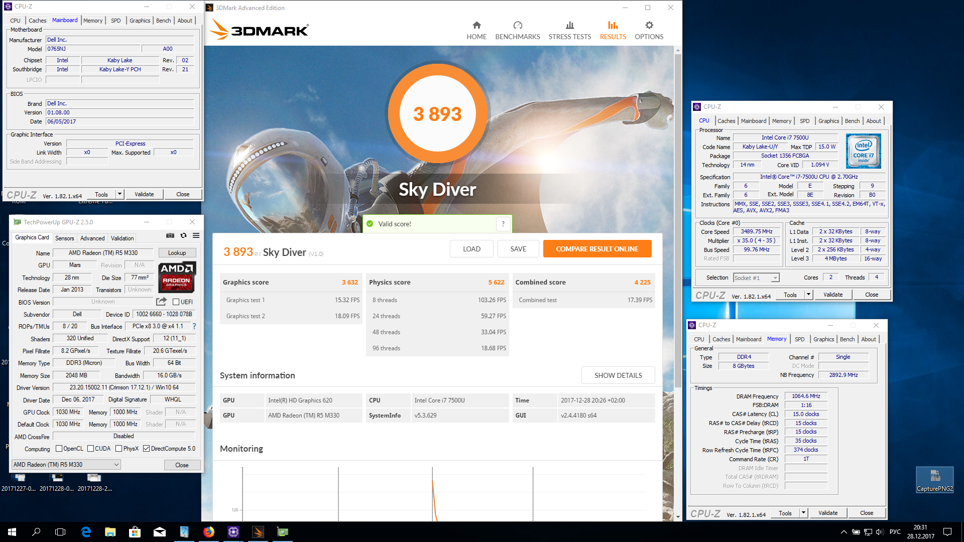Click the 3DMark logo
This screenshot has height=542, width=964.
click(x=259, y=30)
